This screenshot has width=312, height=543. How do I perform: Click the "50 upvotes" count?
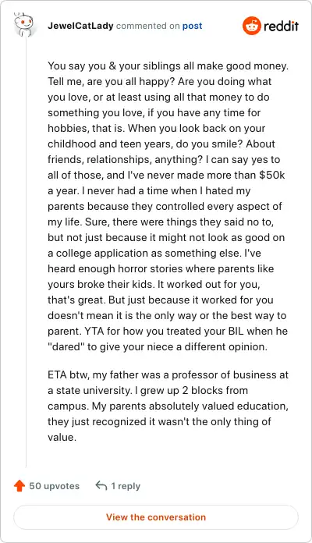point(55,486)
